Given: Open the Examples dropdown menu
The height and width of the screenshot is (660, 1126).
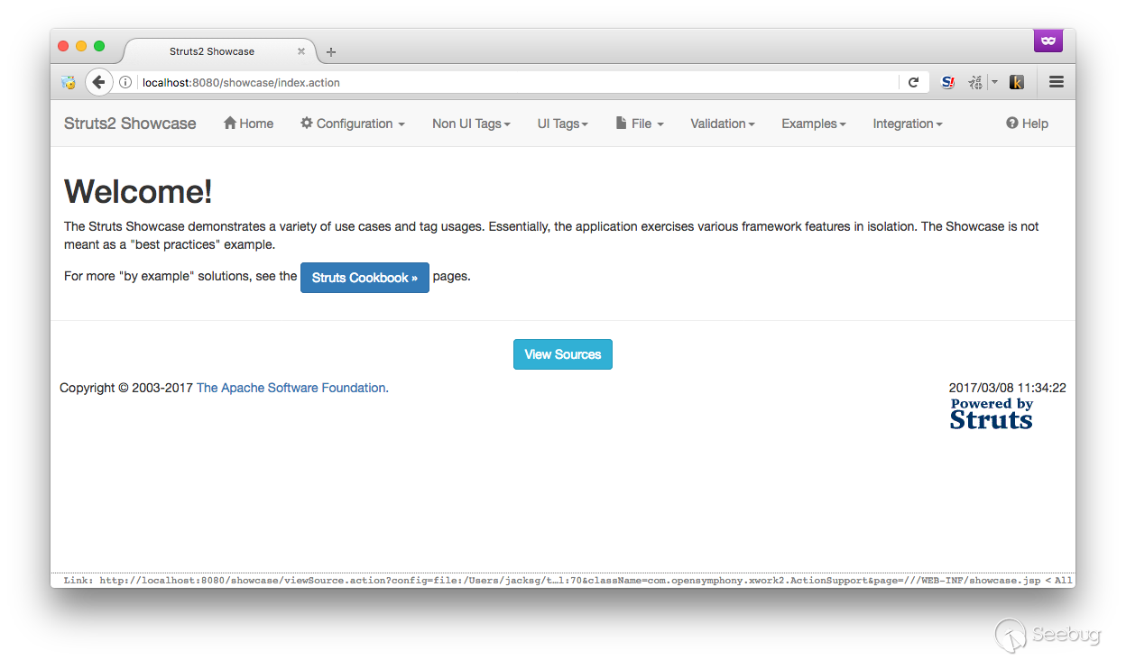Looking at the screenshot, I should point(814,124).
